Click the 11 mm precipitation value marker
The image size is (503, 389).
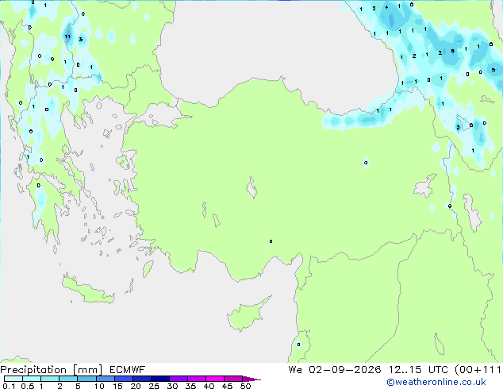[67, 37]
